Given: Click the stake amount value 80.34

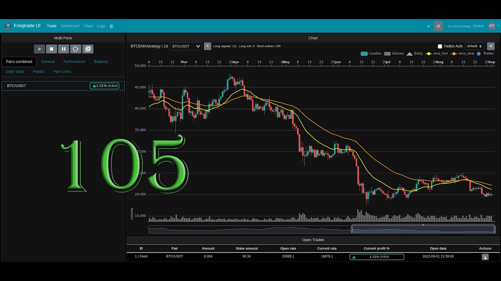Looking at the screenshot, I should [247, 256].
